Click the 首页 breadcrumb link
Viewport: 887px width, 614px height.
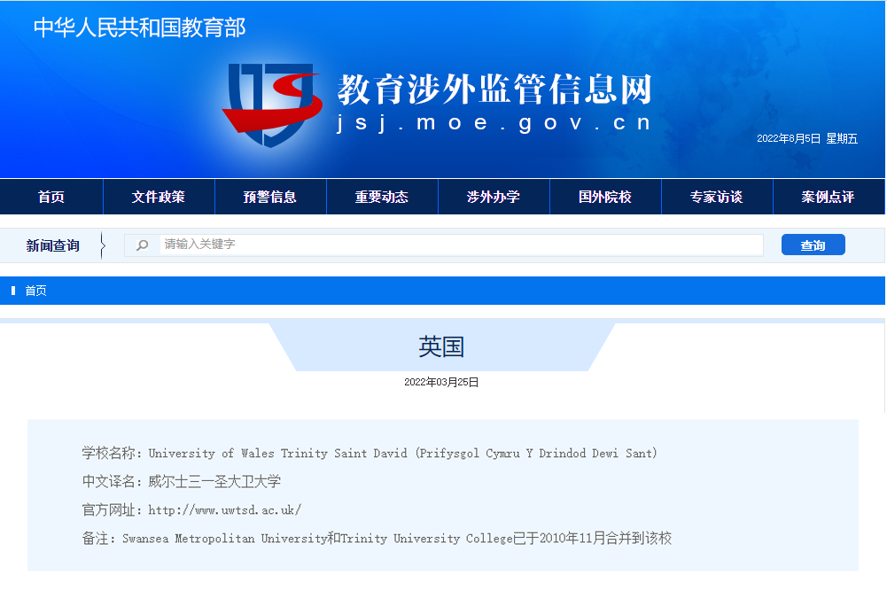[35, 291]
